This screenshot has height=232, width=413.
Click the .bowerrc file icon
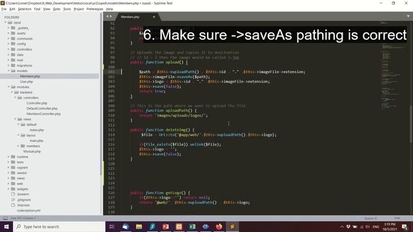coord(13,194)
